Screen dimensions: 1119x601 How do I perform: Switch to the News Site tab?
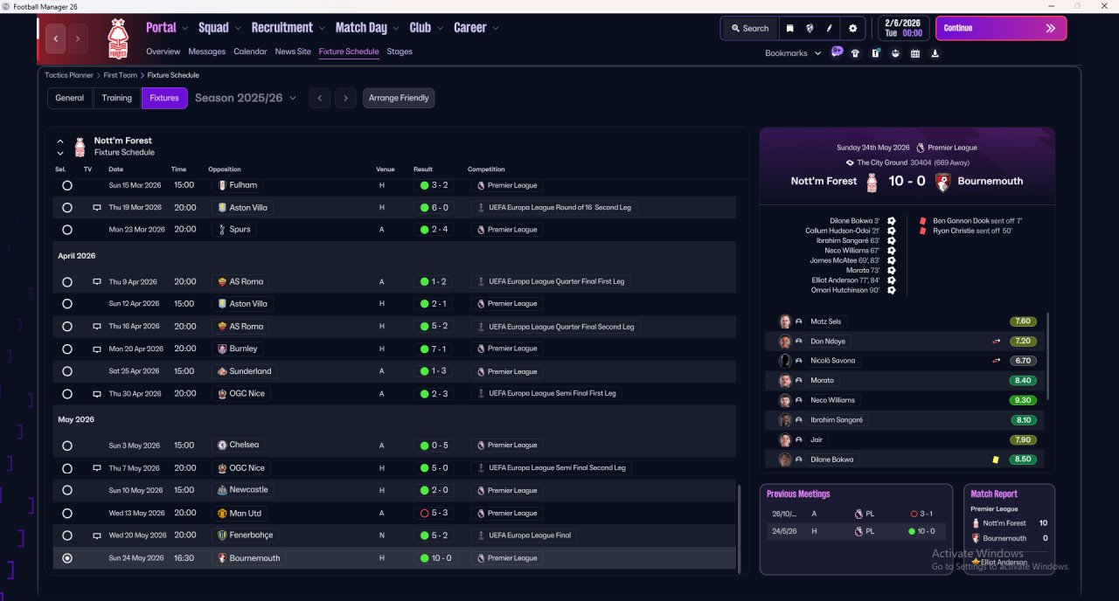point(293,52)
